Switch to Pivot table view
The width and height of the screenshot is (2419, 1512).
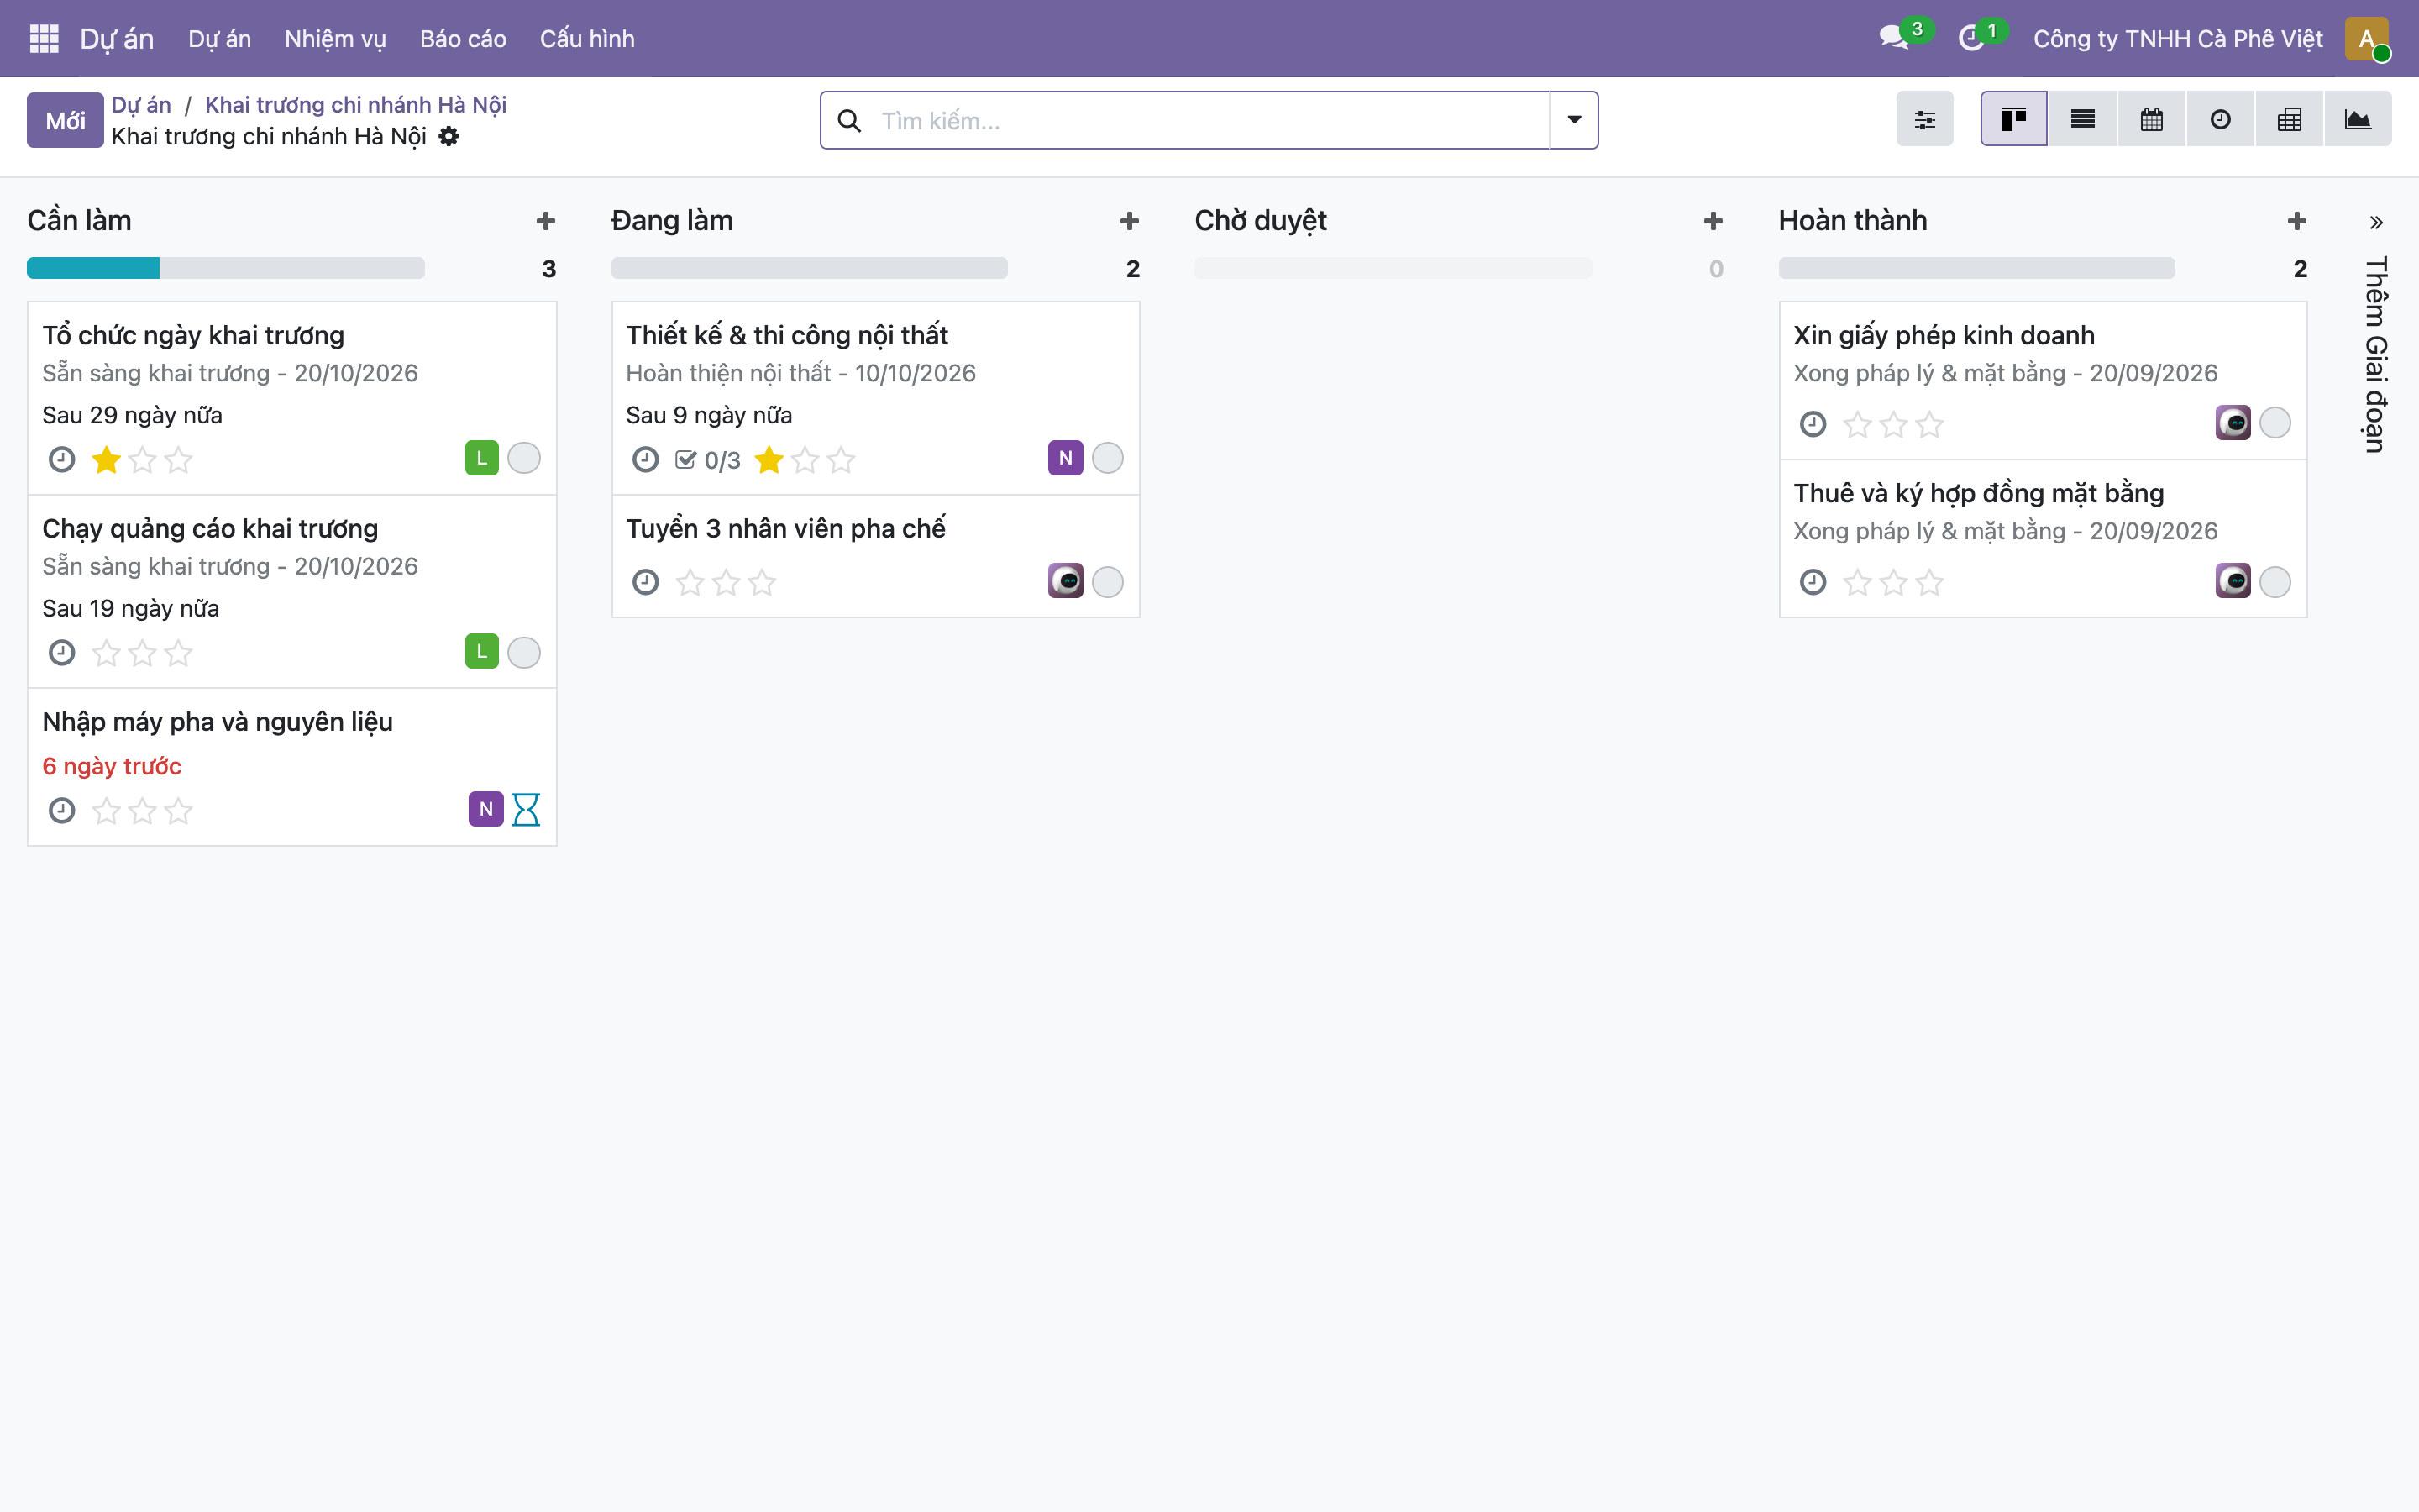[x=2289, y=120]
